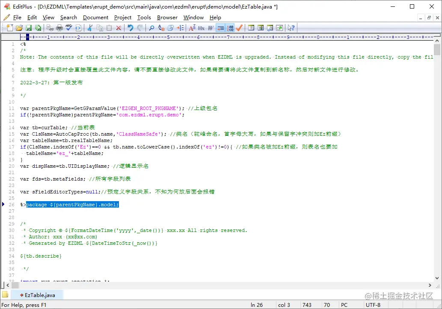Image resolution: width=442 pixels, height=309 pixels.
Task: Open the Browser menu
Action: [167, 18]
